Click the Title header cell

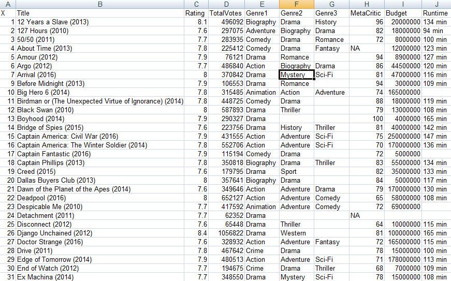(x=100, y=13)
